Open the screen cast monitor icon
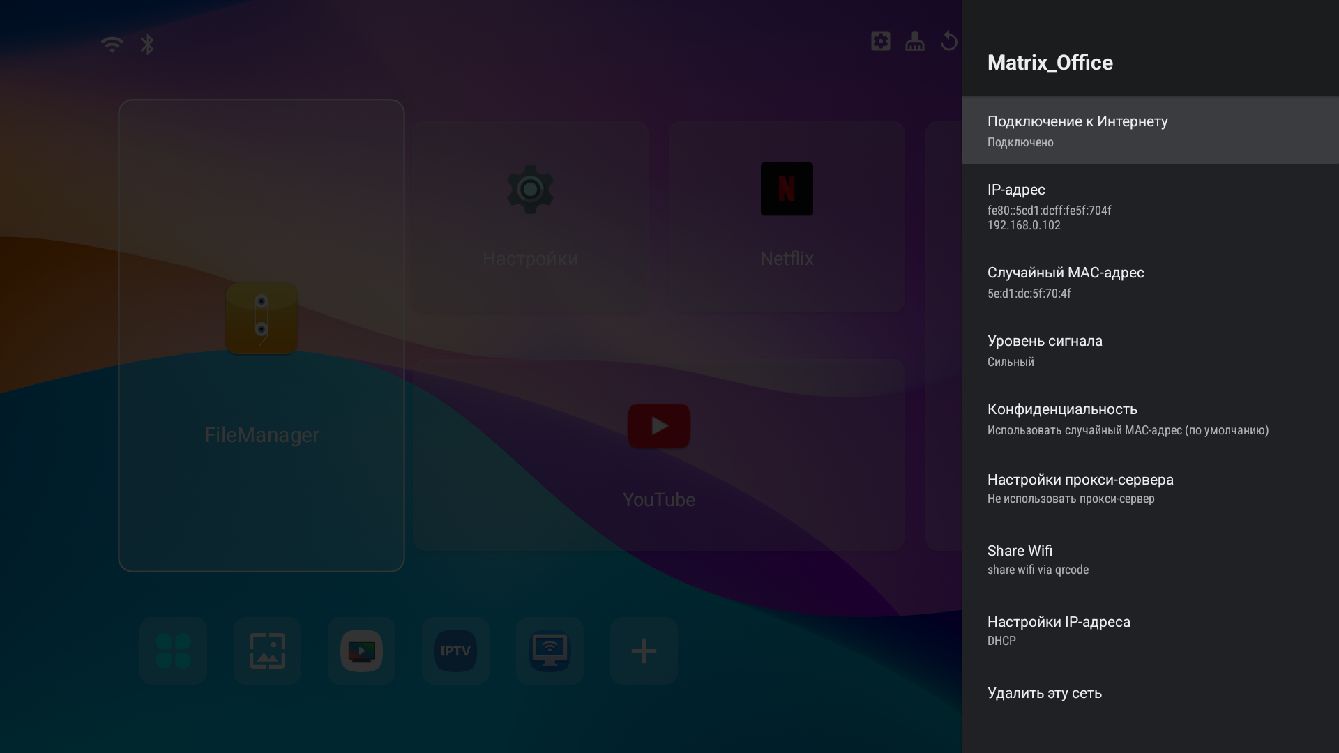 pyautogui.click(x=550, y=651)
